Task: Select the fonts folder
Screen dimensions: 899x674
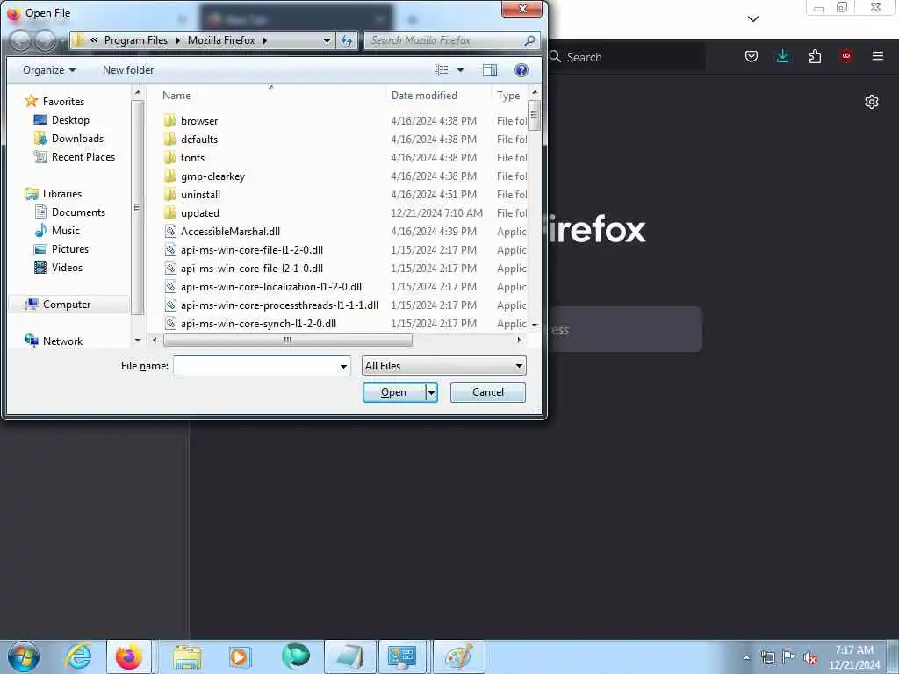Action: [192, 158]
